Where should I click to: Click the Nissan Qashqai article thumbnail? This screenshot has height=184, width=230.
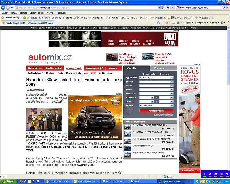click(x=112, y=57)
